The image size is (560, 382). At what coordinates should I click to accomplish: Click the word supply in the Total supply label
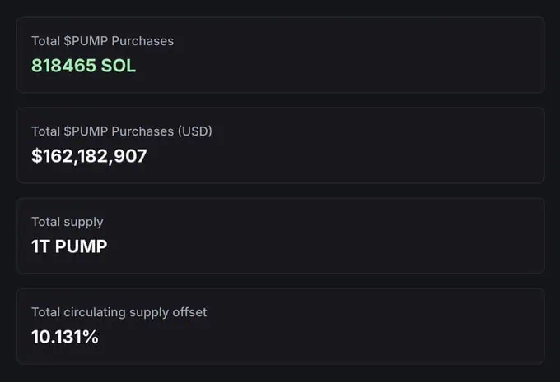click(x=85, y=222)
